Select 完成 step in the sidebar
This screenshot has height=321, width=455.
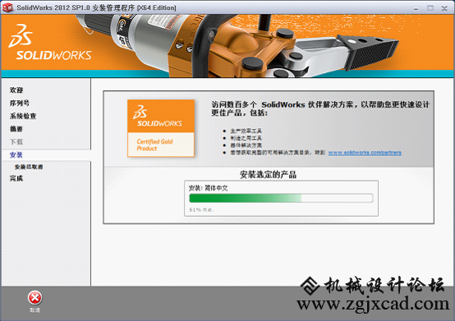coord(16,178)
